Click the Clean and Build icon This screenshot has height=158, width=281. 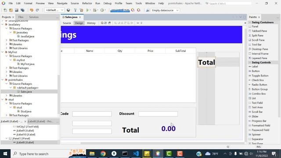tap(81, 10)
